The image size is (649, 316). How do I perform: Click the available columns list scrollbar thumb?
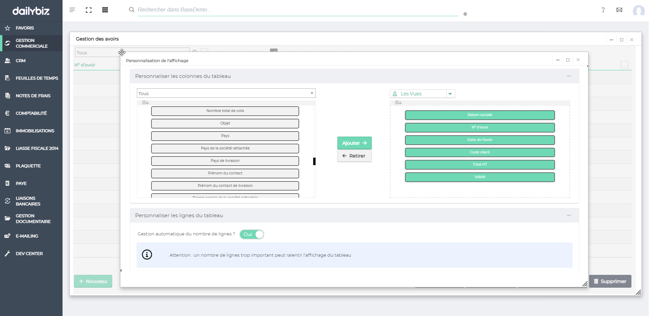[x=314, y=162]
